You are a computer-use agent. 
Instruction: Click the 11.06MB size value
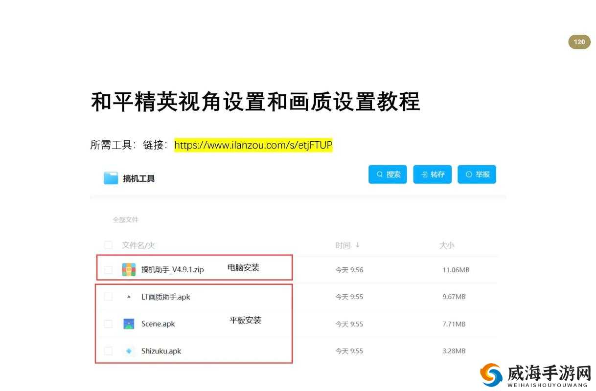456,270
